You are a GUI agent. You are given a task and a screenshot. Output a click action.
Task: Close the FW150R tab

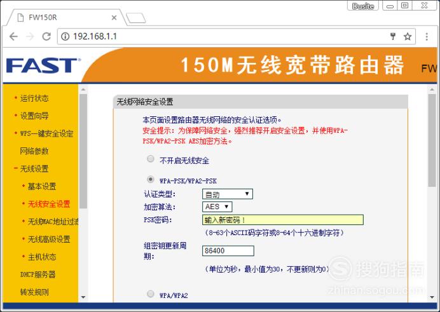(114, 18)
